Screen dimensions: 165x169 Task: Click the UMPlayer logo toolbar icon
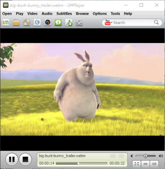[x=6, y=22]
